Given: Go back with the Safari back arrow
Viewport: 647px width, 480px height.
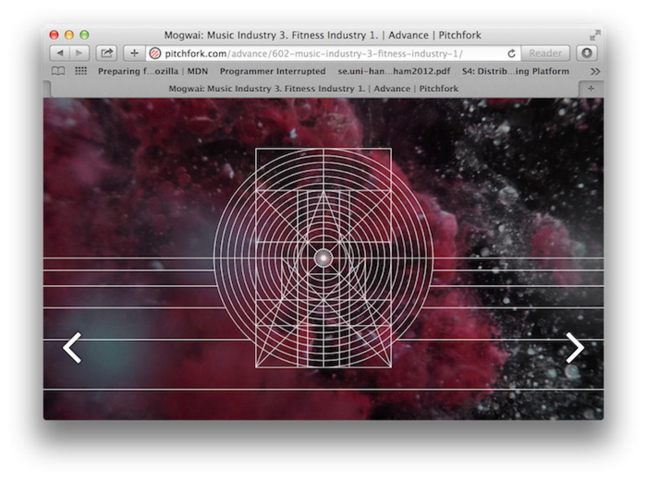Looking at the screenshot, I should coord(59,53).
